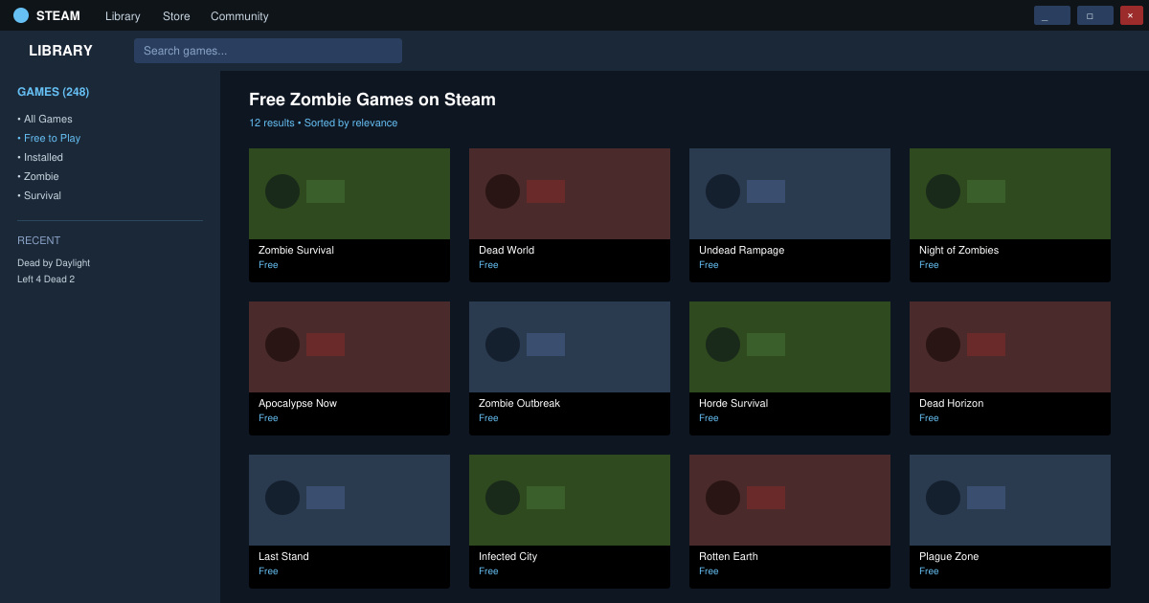This screenshot has width=1149, height=603.
Task: Click the Free price under Dead Horizon
Action: [929, 418]
